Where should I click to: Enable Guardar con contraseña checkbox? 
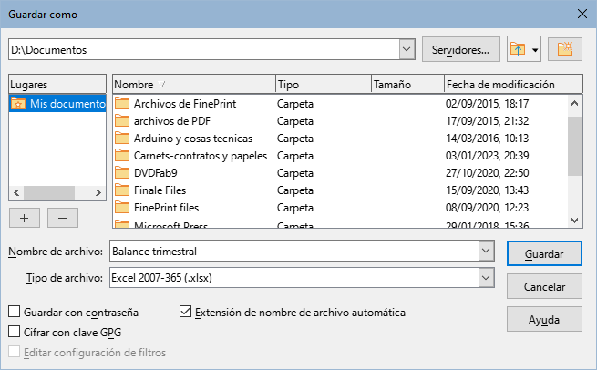click(14, 313)
